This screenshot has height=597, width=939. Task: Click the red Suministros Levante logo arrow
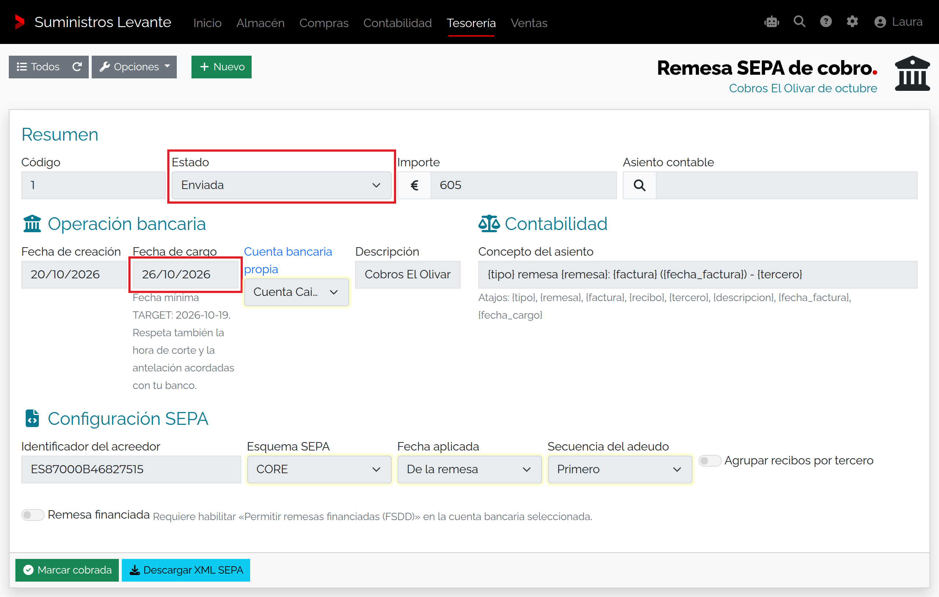(19, 22)
